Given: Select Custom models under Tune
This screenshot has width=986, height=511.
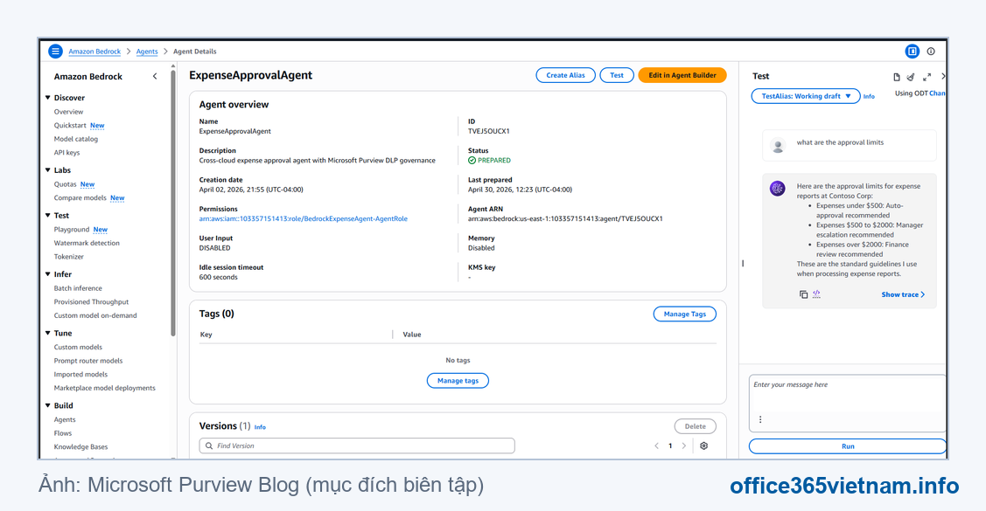Looking at the screenshot, I should 78,347.
